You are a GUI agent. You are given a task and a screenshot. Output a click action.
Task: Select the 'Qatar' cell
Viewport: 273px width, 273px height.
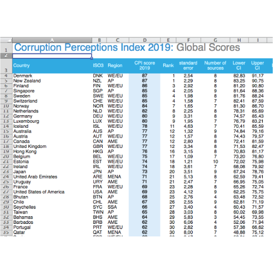click(52, 233)
